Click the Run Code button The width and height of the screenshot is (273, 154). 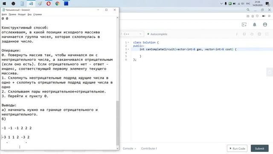coord(237,148)
